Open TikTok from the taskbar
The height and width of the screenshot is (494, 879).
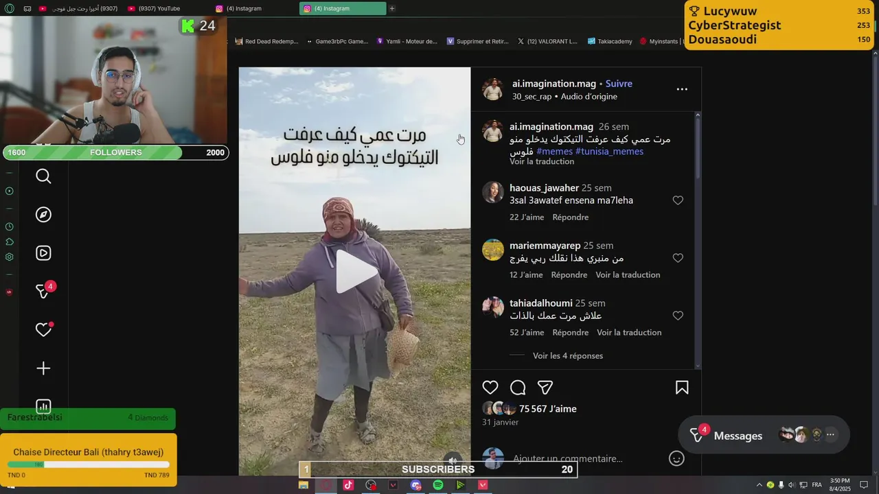pyautogui.click(x=348, y=485)
